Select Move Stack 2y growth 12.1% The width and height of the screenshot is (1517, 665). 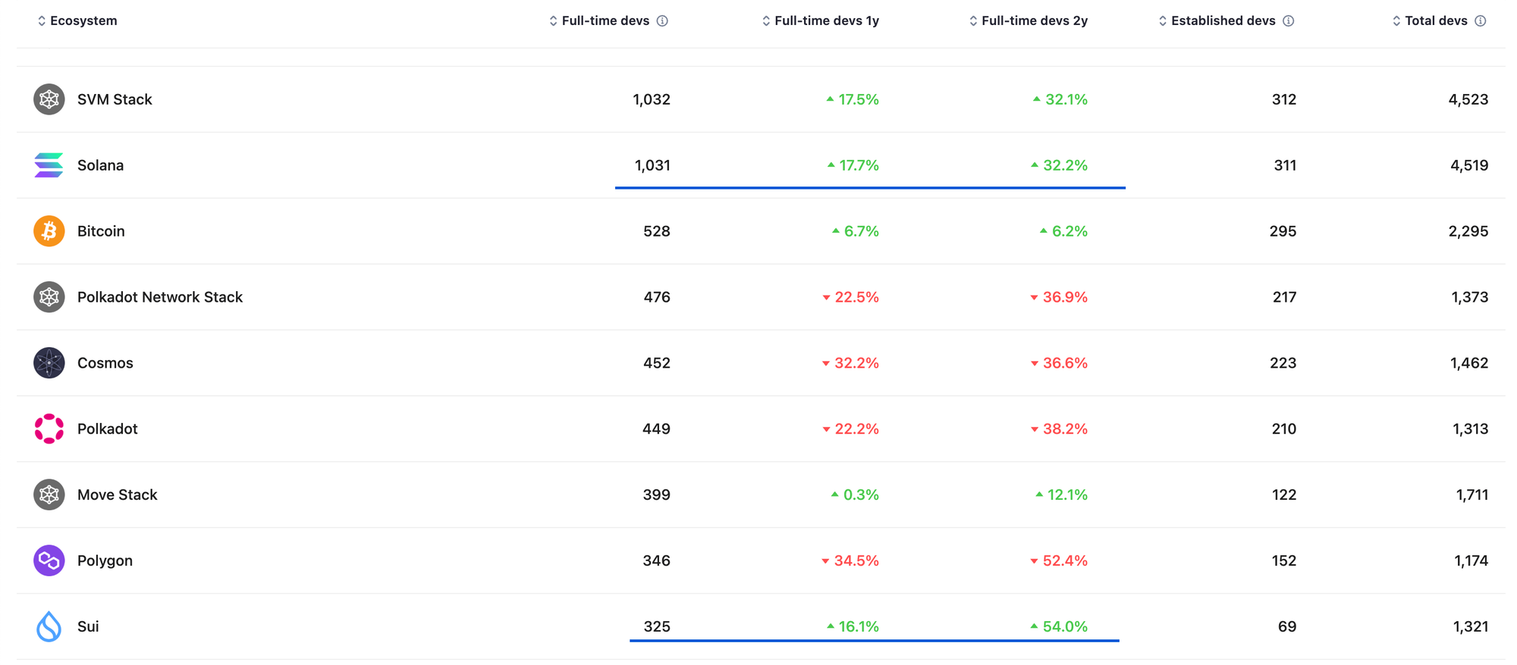coord(1061,494)
